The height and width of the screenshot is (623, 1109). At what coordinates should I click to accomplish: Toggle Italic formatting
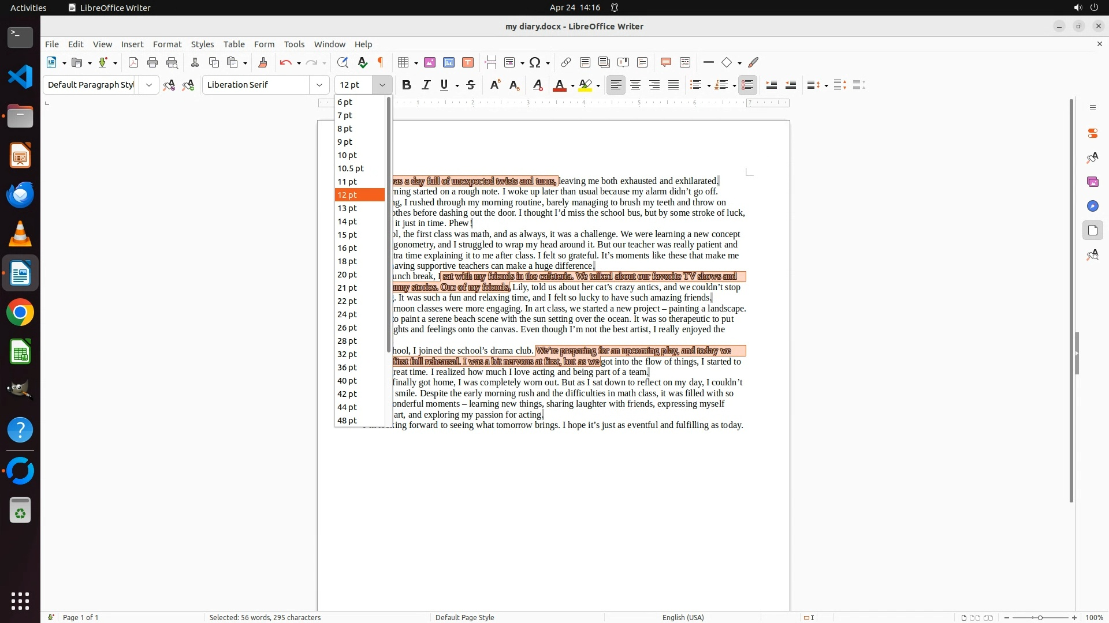(426, 85)
